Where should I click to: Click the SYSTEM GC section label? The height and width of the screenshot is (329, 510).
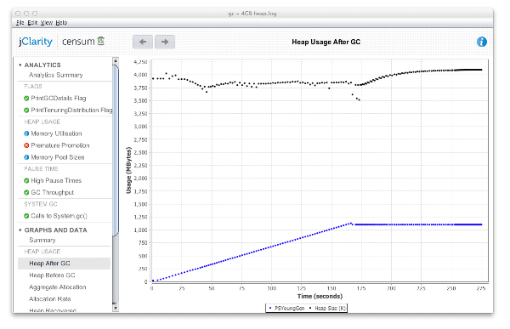(40, 204)
